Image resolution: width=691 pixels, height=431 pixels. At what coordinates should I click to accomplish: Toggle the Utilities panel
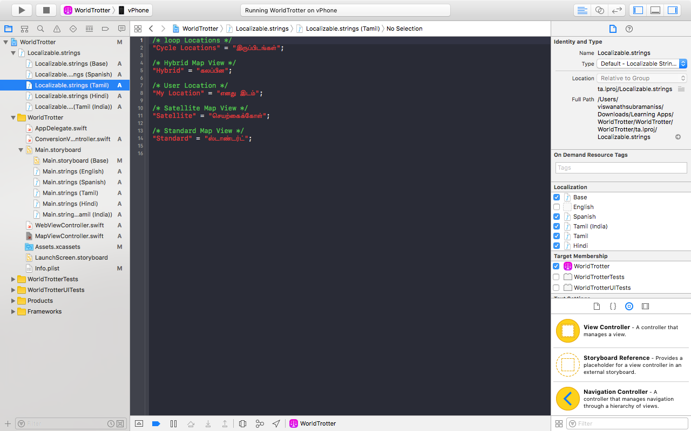(x=673, y=10)
